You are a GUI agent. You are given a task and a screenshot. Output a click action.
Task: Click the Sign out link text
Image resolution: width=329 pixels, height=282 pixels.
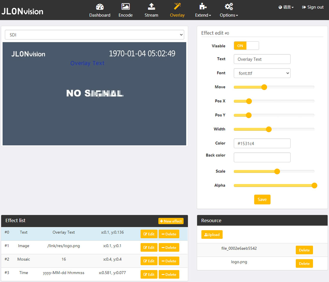tap(315, 7)
